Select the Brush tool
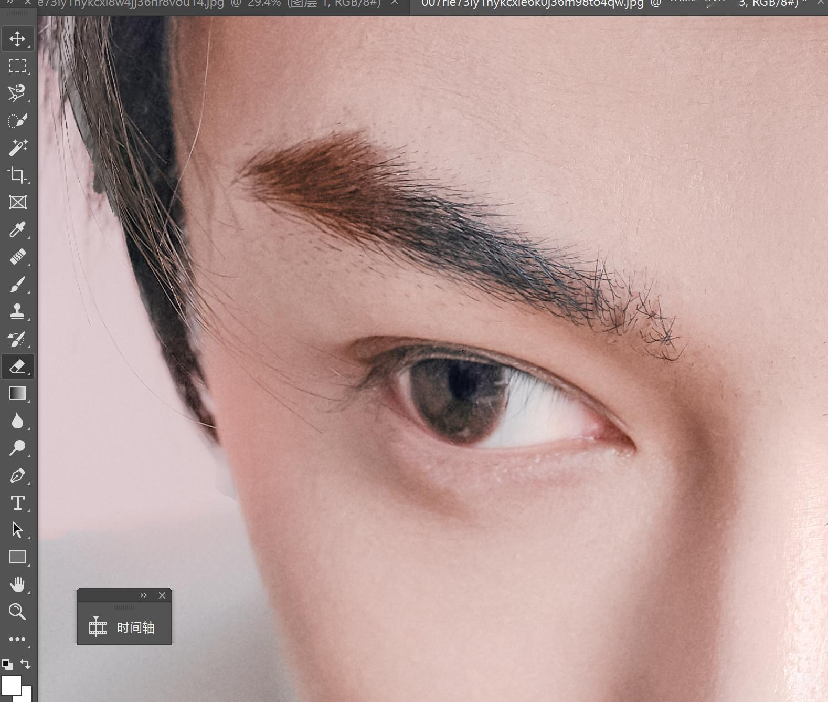 point(17,284)
